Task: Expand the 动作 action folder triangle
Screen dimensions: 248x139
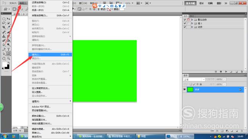Action: (192, 27)
